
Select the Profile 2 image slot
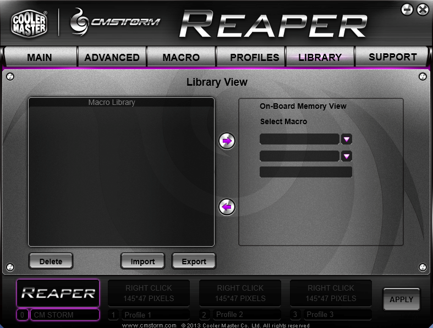click(x=240, y=293)
